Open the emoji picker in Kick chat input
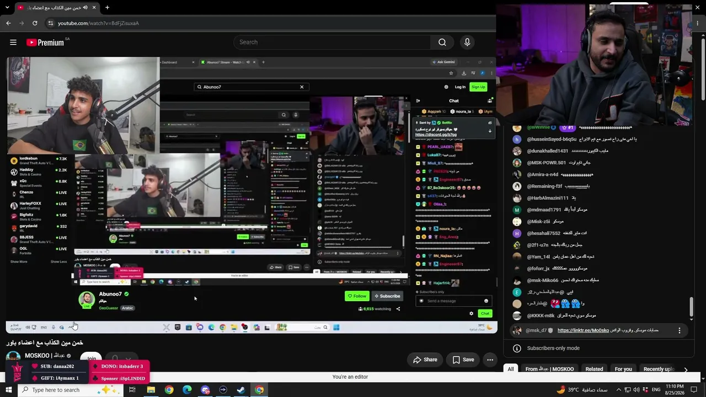 486,301
